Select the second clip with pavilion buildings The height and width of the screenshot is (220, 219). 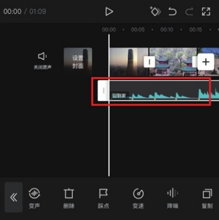click(173, 62)
